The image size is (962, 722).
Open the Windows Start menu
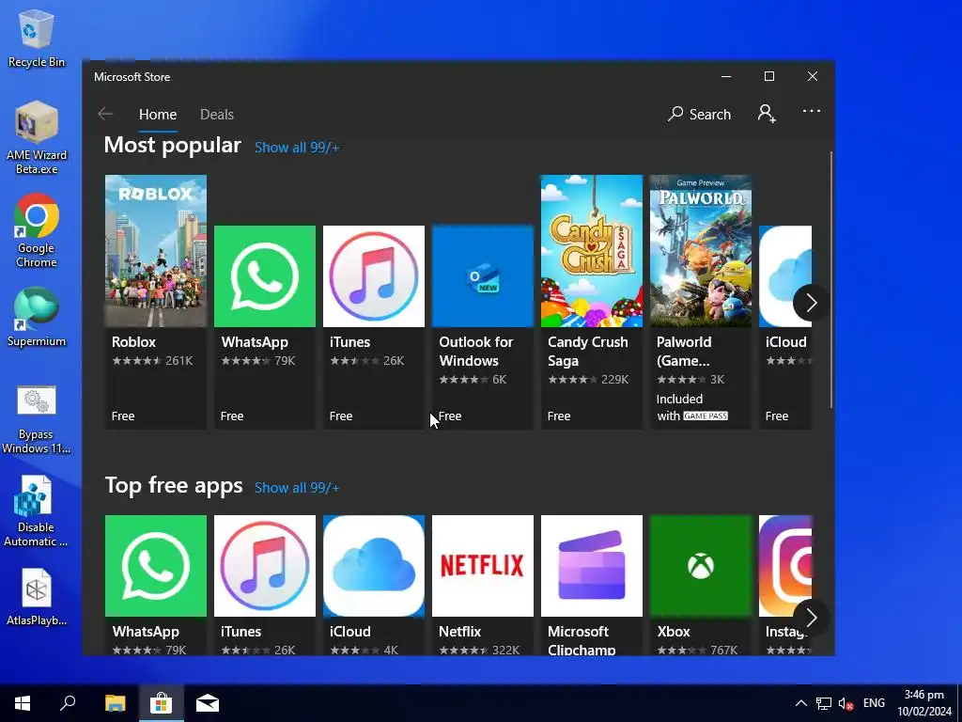23,703
